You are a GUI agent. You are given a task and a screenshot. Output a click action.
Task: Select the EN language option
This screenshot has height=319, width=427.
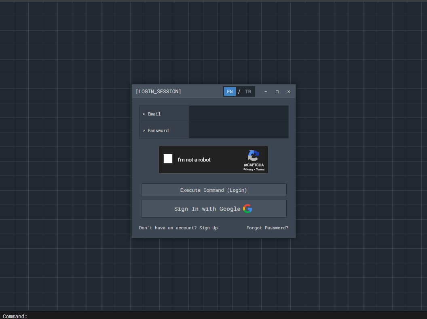[229, 91]
